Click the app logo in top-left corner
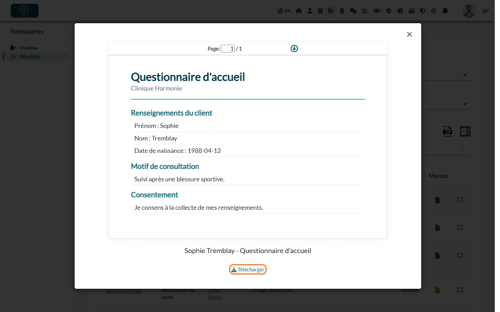 25,11
